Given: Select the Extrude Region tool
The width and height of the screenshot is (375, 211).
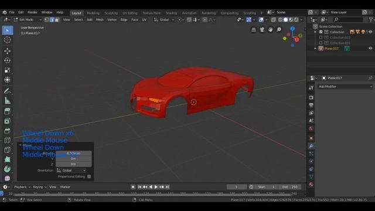Looking at the screenshot, I should [8, 111].
